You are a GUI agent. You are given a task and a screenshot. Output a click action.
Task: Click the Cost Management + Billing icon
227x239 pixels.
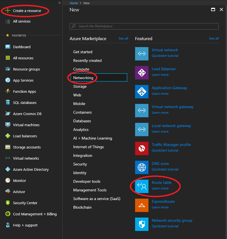click(x=8, y=214)
